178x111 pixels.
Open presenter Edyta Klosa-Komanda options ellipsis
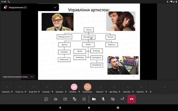32,77
